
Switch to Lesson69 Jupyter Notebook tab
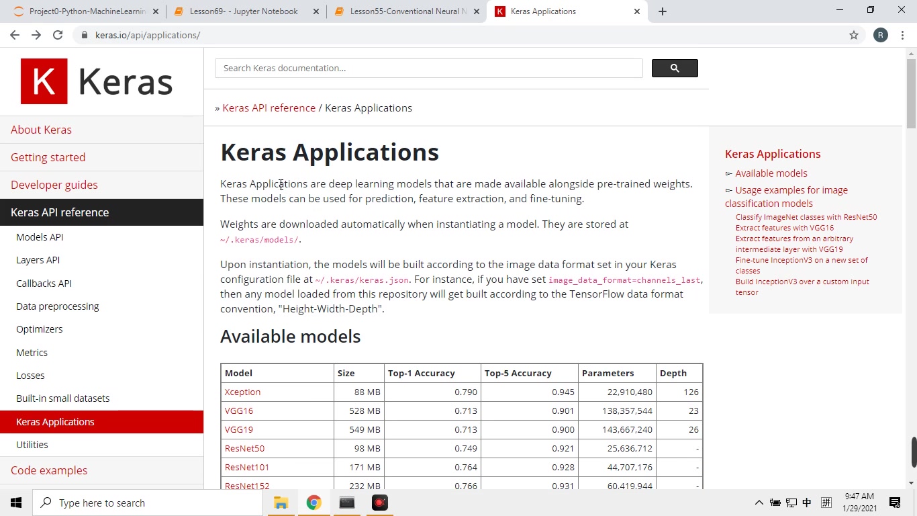246,11
